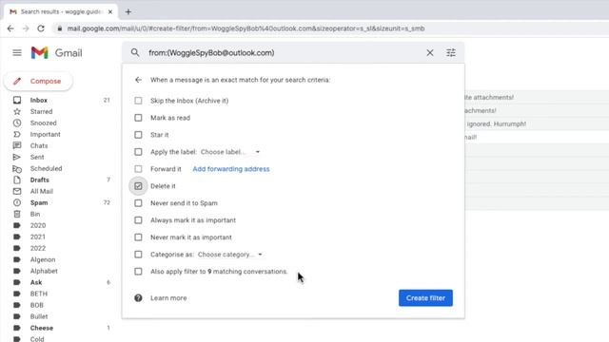Open the All Mail folder label
609x342 pixels.
[42, 191]
